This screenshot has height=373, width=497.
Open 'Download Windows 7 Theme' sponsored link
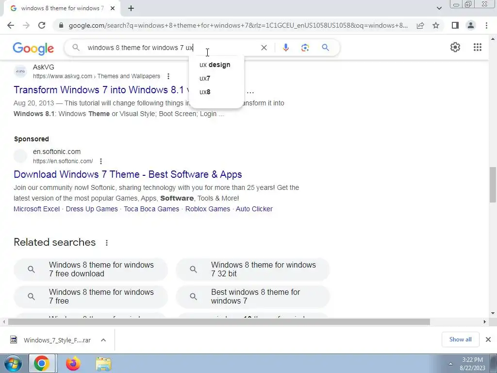click(128, 174)
